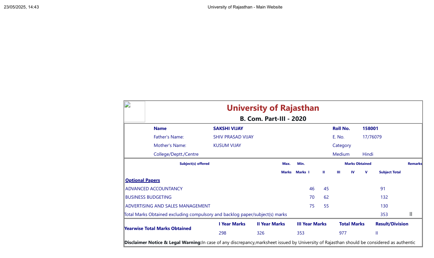Click the student name SAKSHI VIJAY

(228, 128)
